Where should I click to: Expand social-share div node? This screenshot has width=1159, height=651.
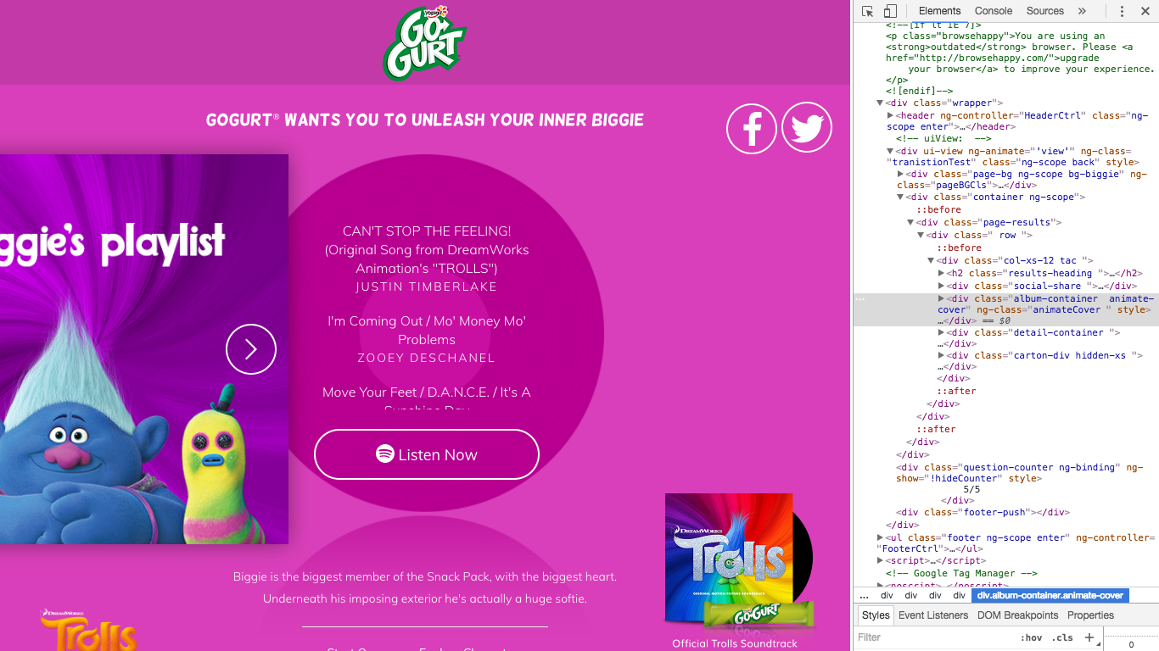pos(941,286)
